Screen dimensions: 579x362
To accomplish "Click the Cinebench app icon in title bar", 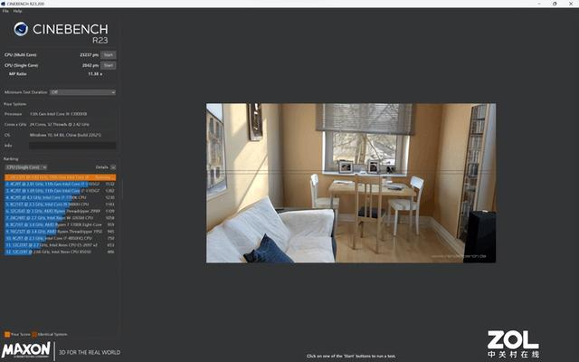I will coord(3,4).
